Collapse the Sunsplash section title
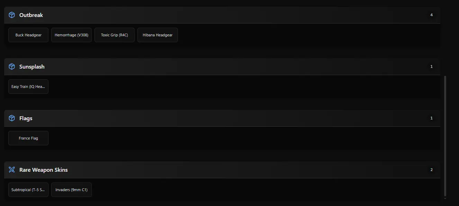 tap(32, 66)
